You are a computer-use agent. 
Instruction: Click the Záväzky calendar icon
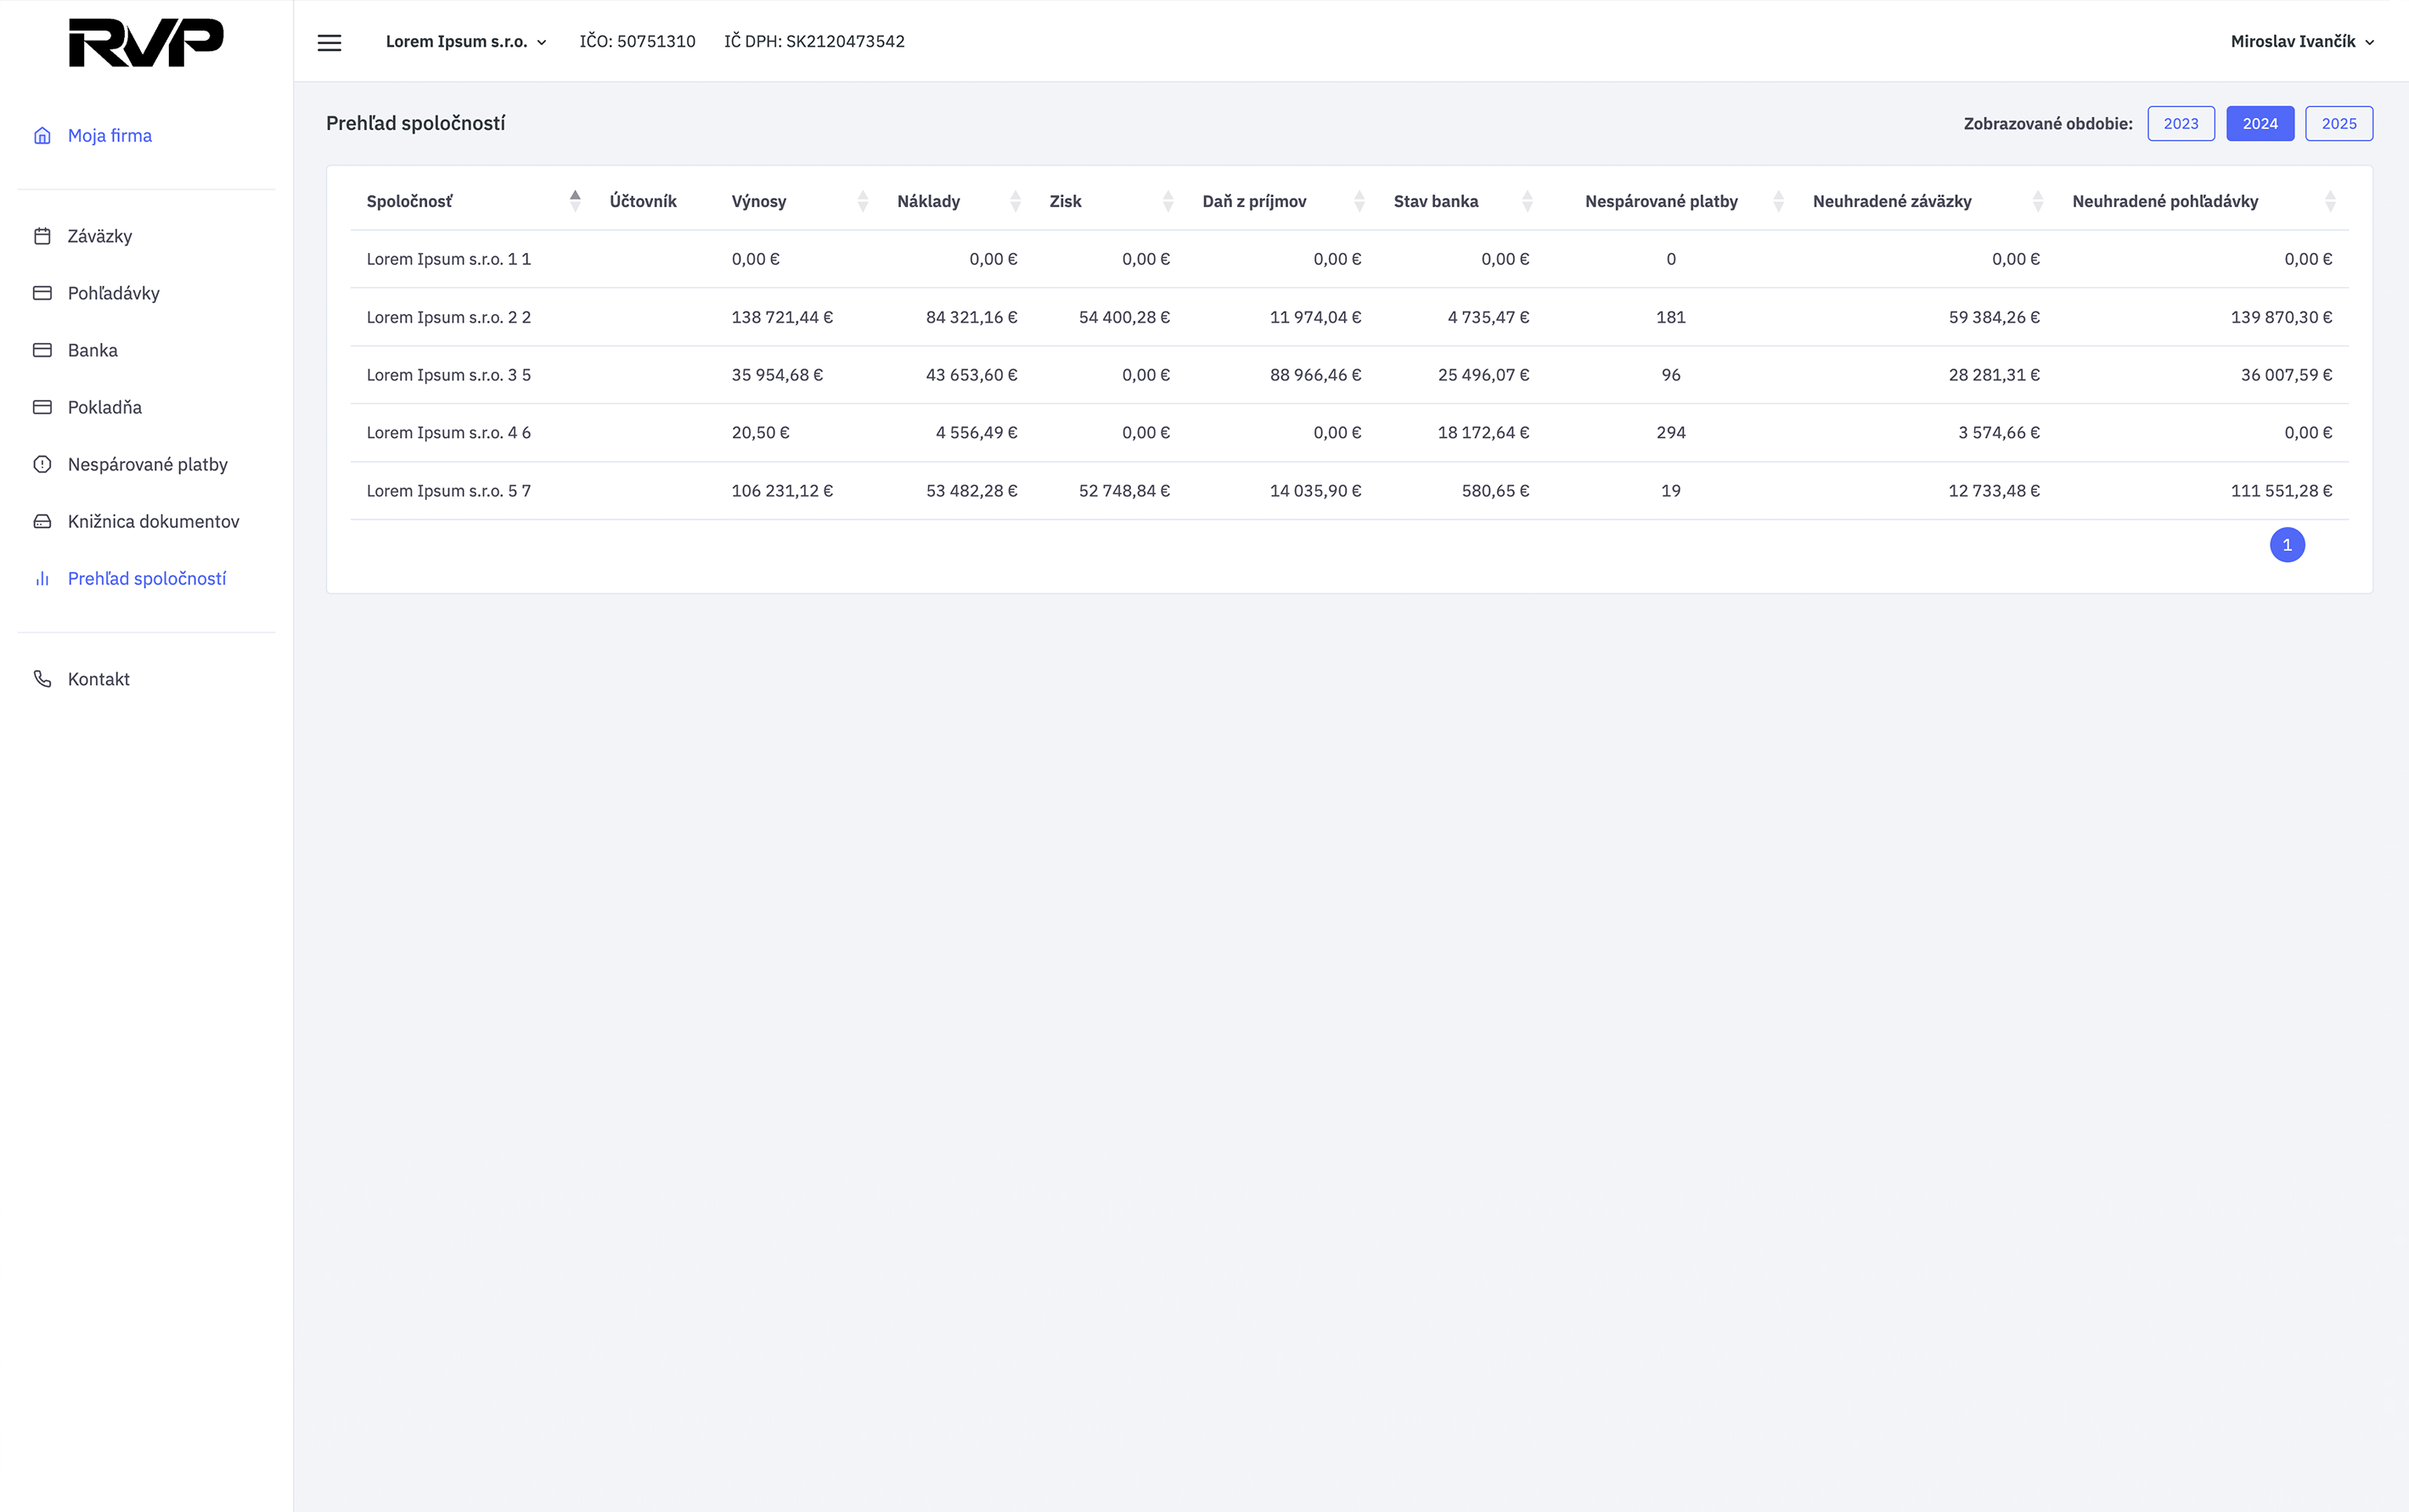42,236
